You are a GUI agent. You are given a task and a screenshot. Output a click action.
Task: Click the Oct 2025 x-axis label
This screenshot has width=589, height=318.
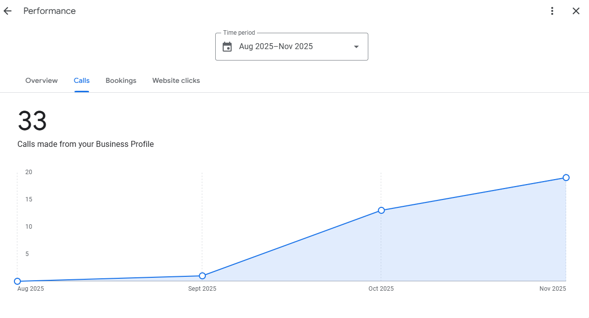(381, 289)
